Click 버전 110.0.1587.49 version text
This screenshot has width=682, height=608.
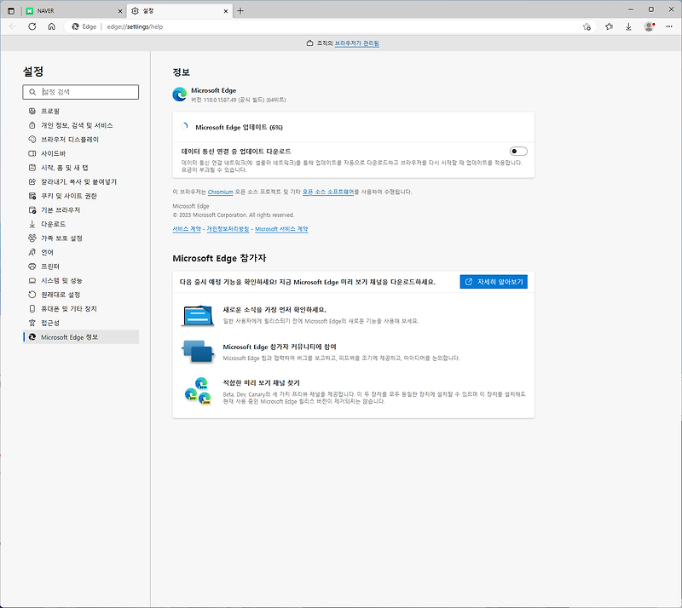tap(239, 100)
